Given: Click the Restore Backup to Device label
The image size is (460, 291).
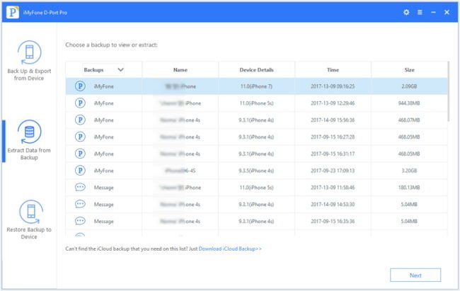Looking at the screenshot, I should [x=29, y=233].
